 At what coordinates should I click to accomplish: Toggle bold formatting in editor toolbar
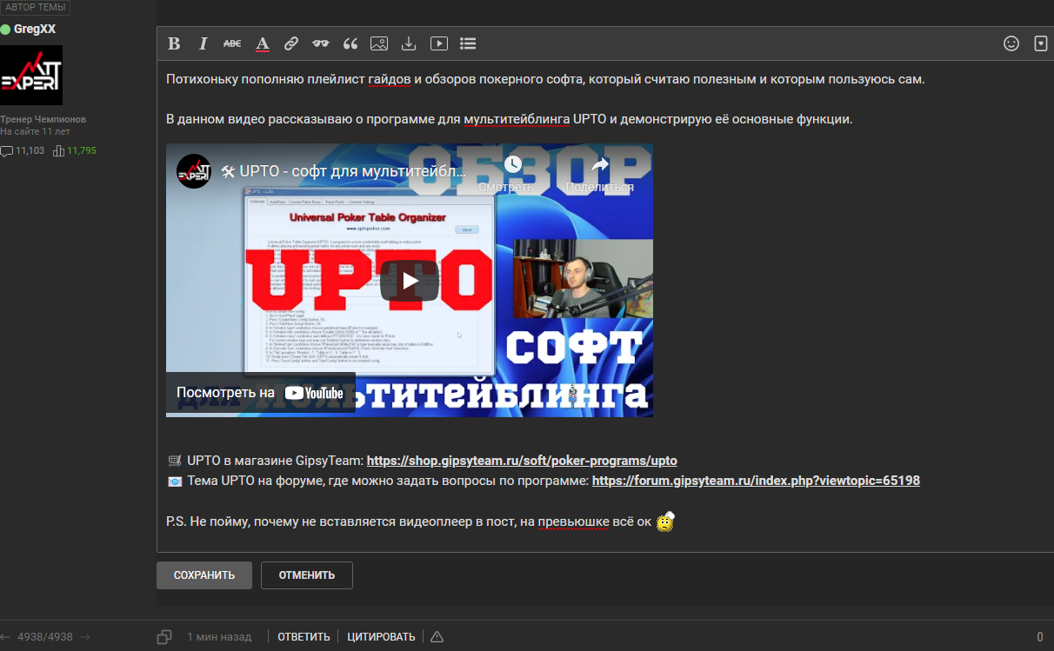(x=174, y=43)
